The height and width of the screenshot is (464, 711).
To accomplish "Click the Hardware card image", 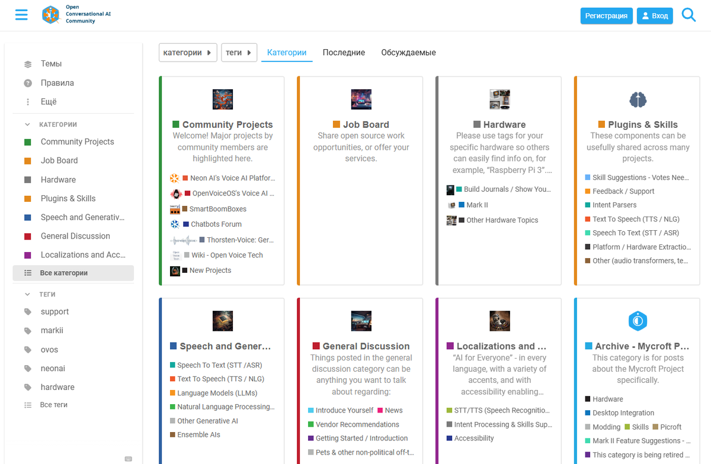I will pyautogui.click(x=499, y=99).
